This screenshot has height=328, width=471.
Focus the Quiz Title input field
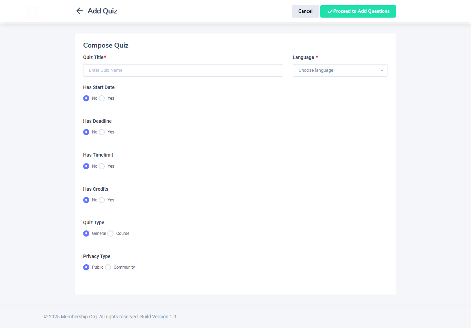point(183,70)
